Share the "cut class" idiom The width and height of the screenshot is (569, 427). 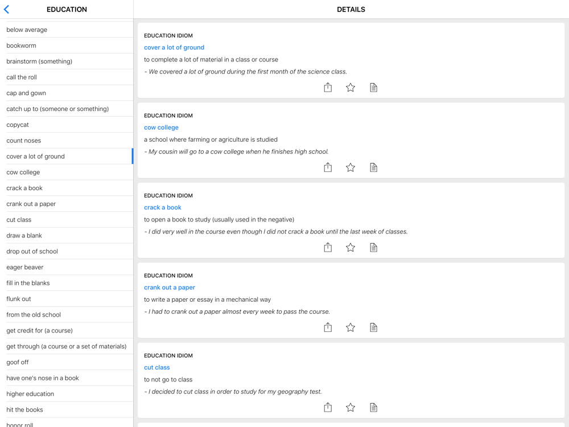pos(328,407)
